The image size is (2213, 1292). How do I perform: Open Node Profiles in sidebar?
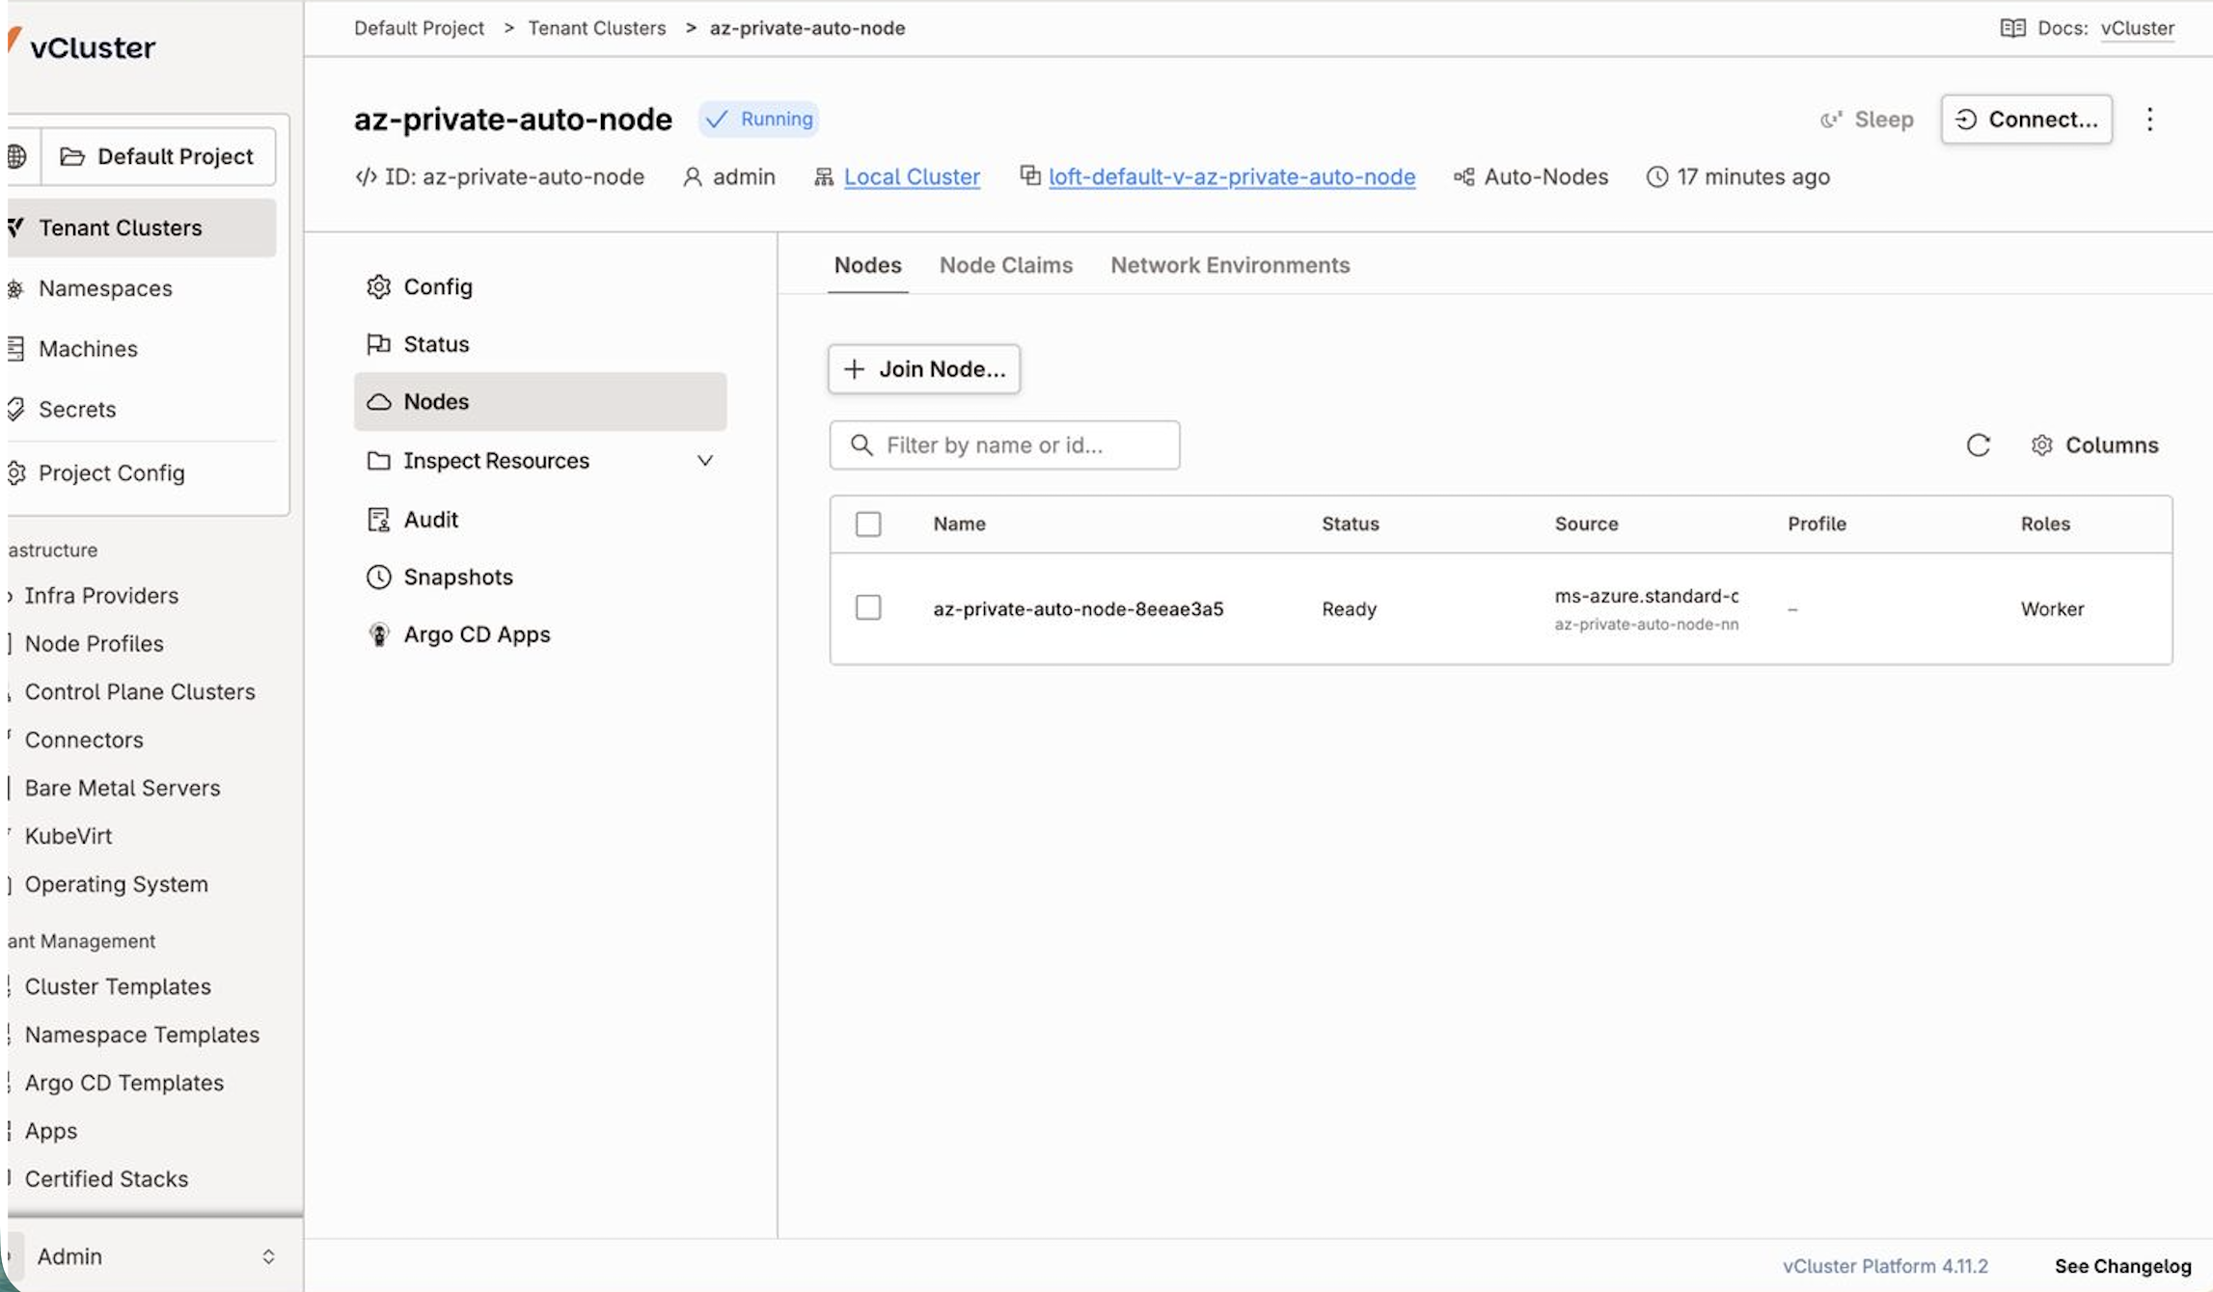pos(94,643)
